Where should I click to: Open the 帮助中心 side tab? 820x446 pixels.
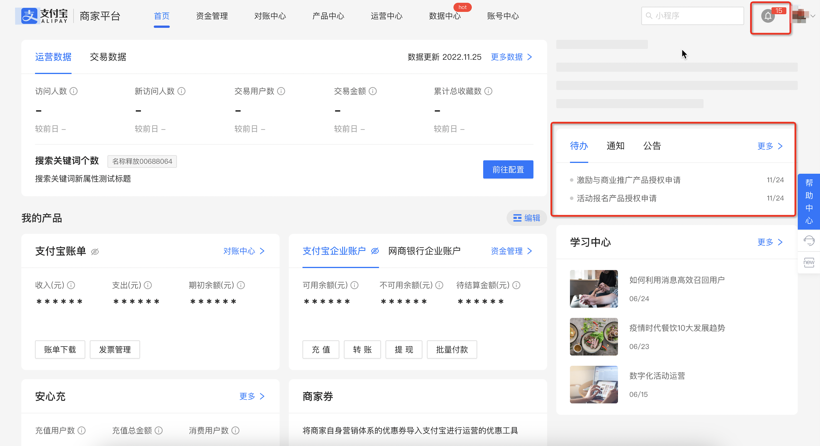coord(809,201)
